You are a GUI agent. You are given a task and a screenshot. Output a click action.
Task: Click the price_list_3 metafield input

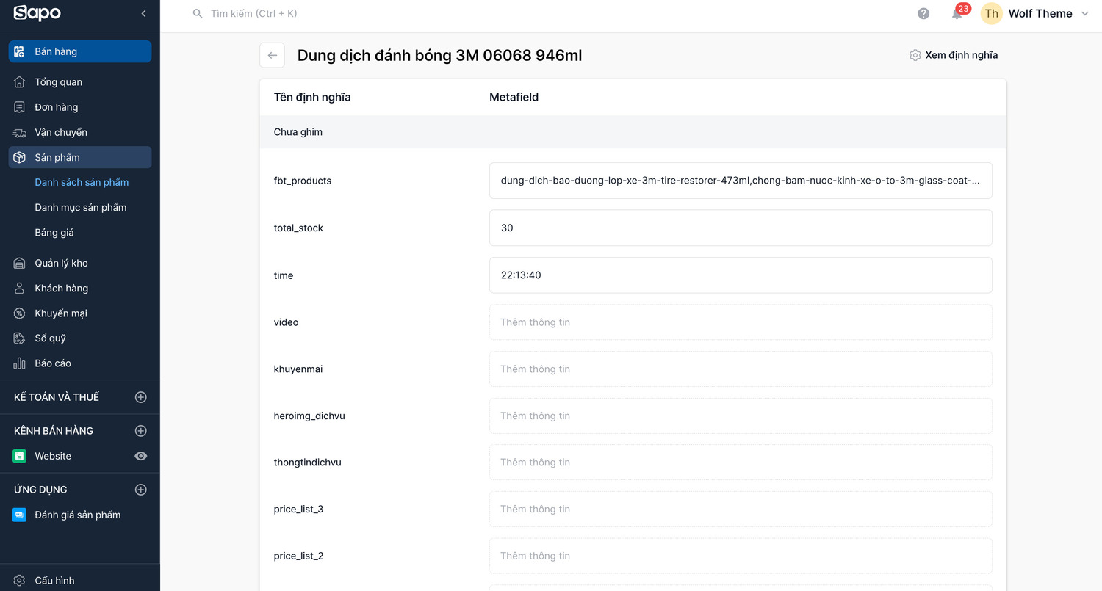coord(741,509)
